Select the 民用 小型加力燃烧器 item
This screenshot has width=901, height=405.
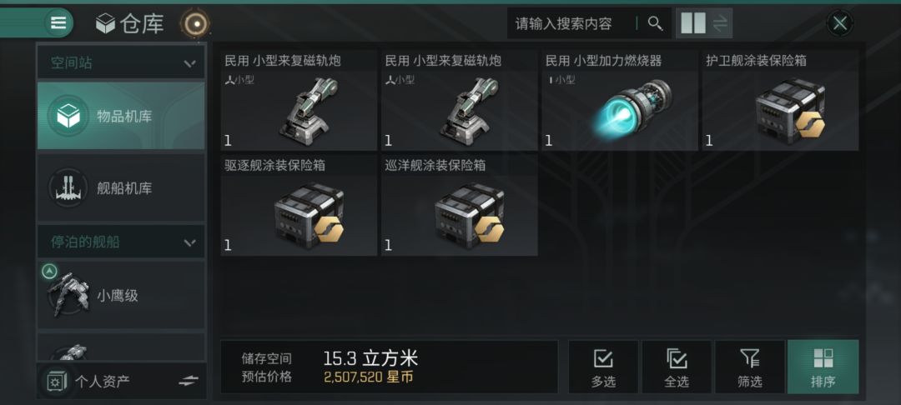tap(619, 100)
